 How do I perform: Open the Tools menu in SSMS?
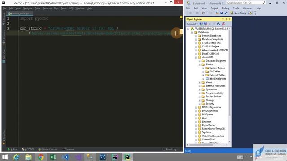point(236,8)
